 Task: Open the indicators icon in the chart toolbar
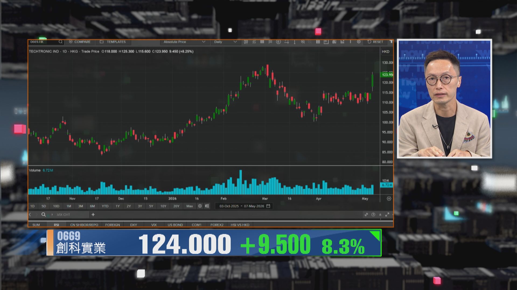(254, 42)
